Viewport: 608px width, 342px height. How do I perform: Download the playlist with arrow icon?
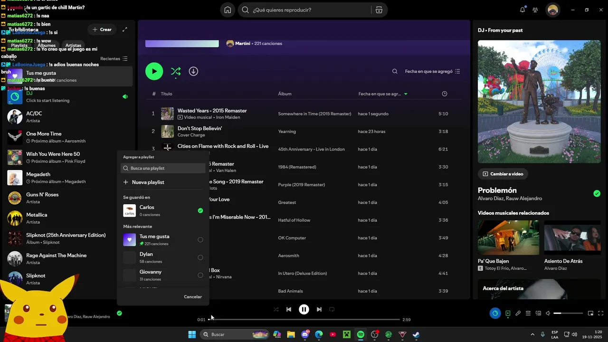[x=193, y=71]
